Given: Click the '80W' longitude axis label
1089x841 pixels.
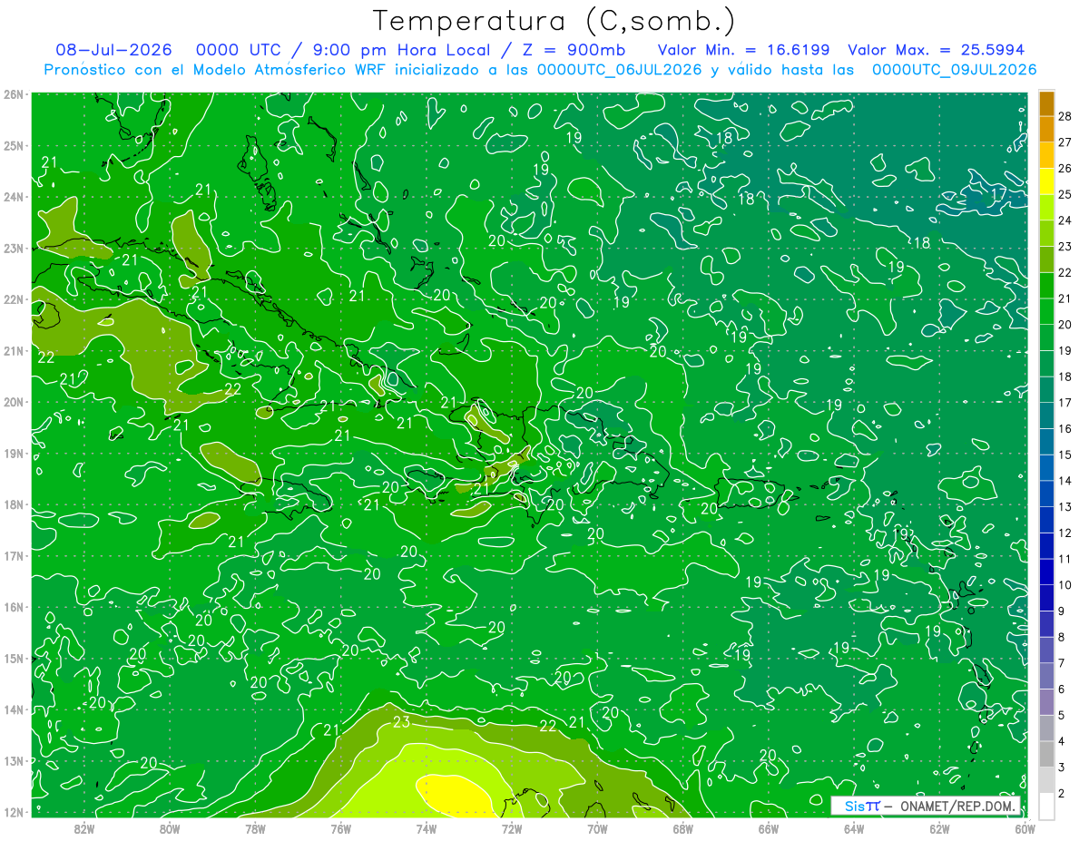Looking at the screenshot, I should [x=170, y=827].
